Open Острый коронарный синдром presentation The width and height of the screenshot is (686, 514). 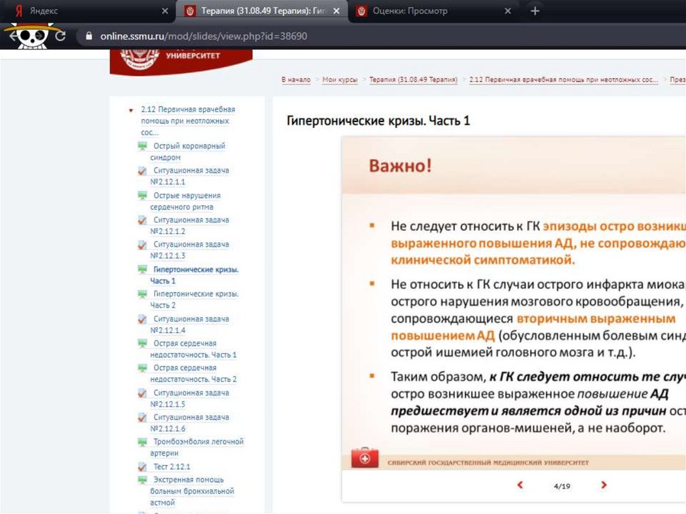188,151
